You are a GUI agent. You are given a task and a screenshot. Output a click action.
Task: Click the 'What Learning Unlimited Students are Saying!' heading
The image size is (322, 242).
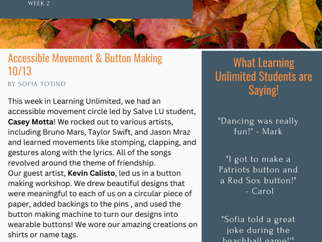pyautogui.click(x=264, y=76)
